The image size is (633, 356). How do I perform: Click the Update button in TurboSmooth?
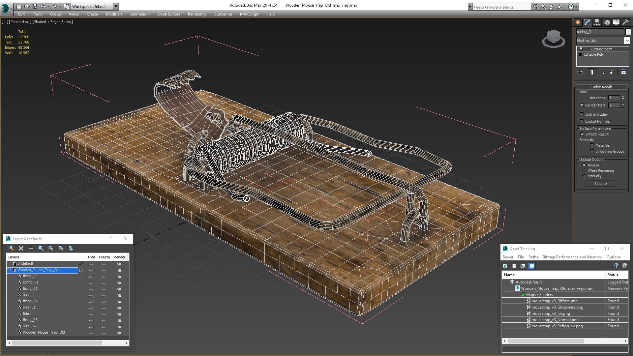click(600, 183)
